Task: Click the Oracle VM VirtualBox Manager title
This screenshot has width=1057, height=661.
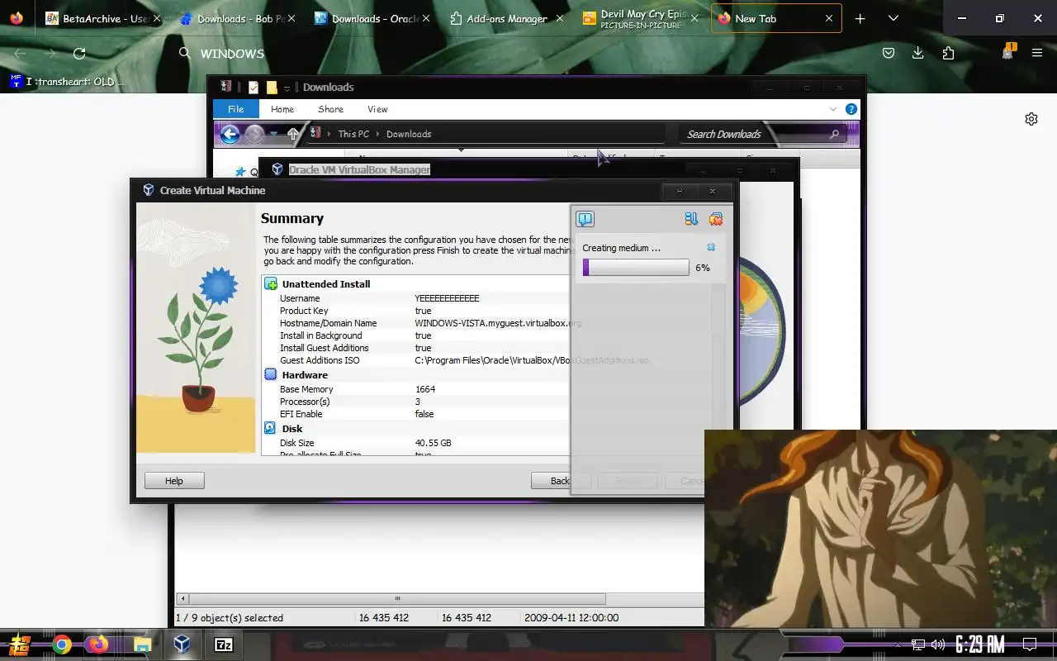Action: coord(359,169)
